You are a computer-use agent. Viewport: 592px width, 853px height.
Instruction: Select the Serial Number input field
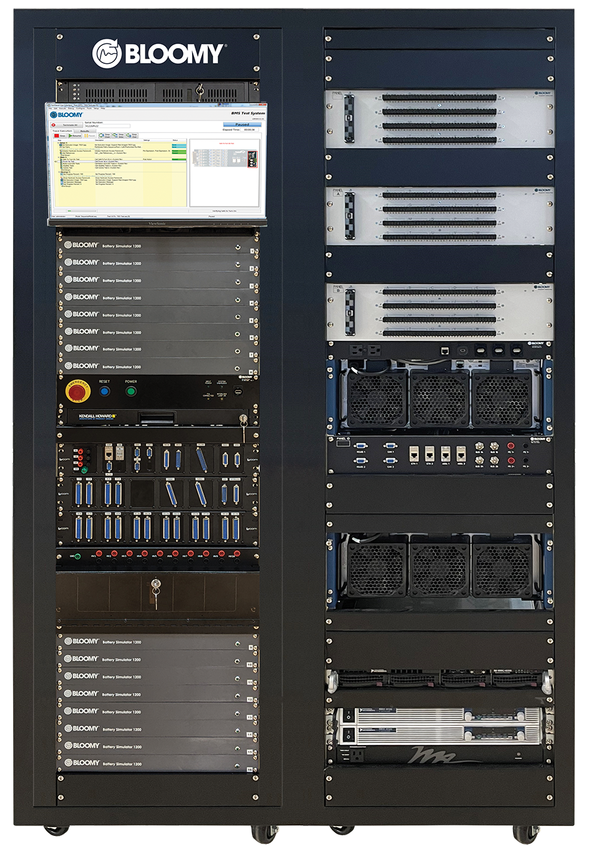point(107,126)
